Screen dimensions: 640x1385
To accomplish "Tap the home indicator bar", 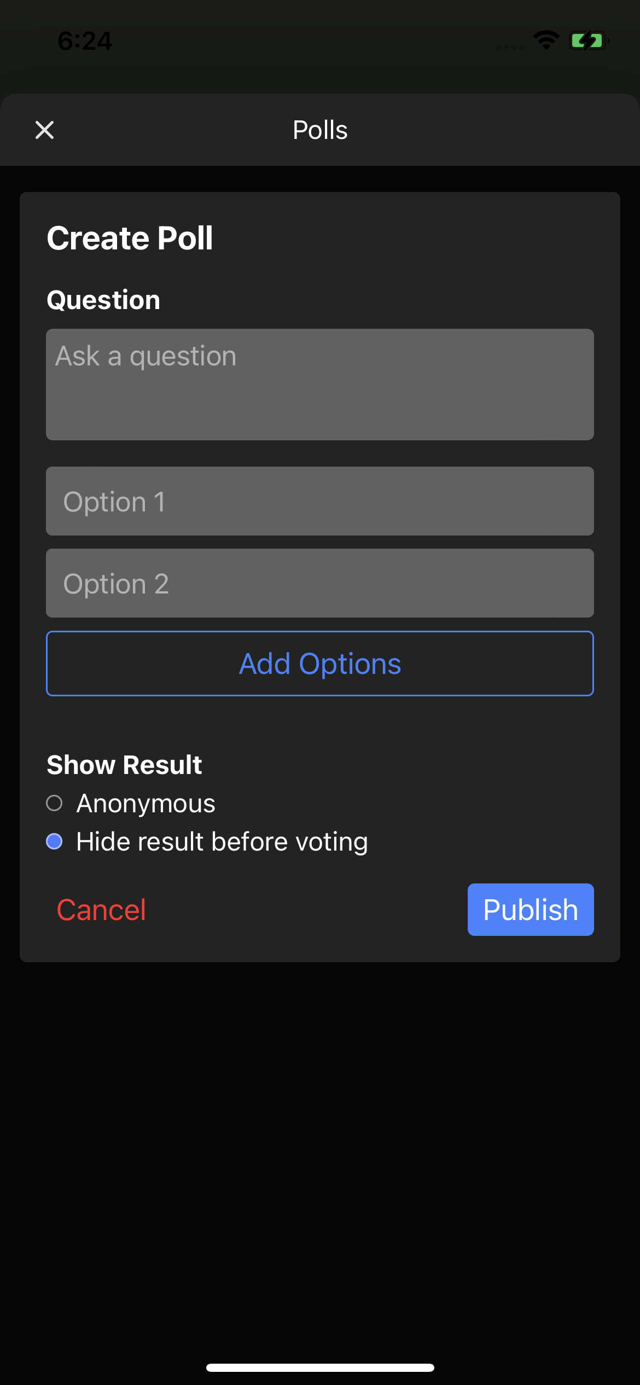I will pyautogui.click(x=320, y=1367).
